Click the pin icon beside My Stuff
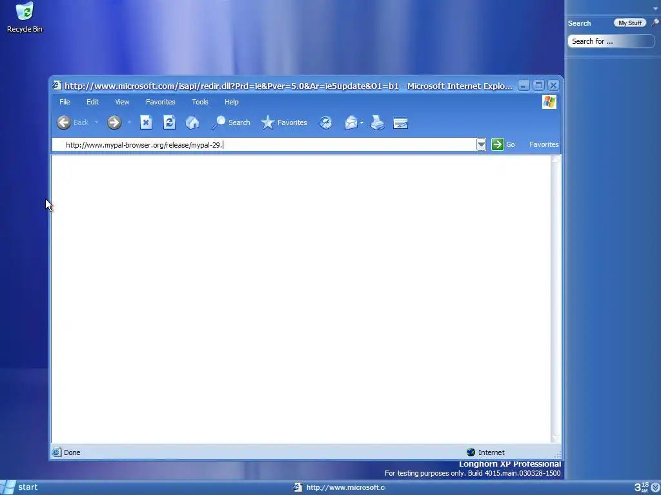The image size is (661, 495). click(655, 23)
